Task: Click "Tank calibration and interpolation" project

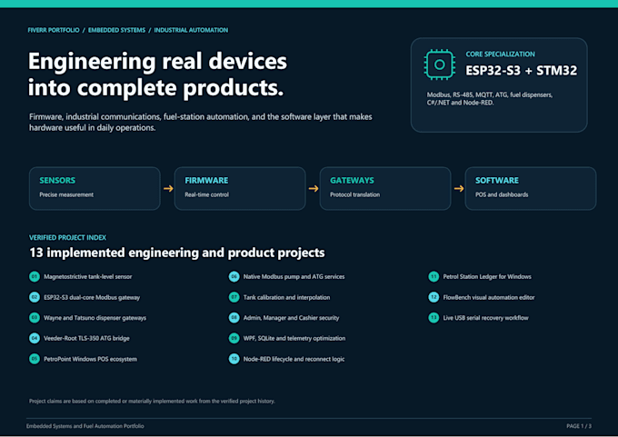Action: pyautogui.click(x=286, y=297)
